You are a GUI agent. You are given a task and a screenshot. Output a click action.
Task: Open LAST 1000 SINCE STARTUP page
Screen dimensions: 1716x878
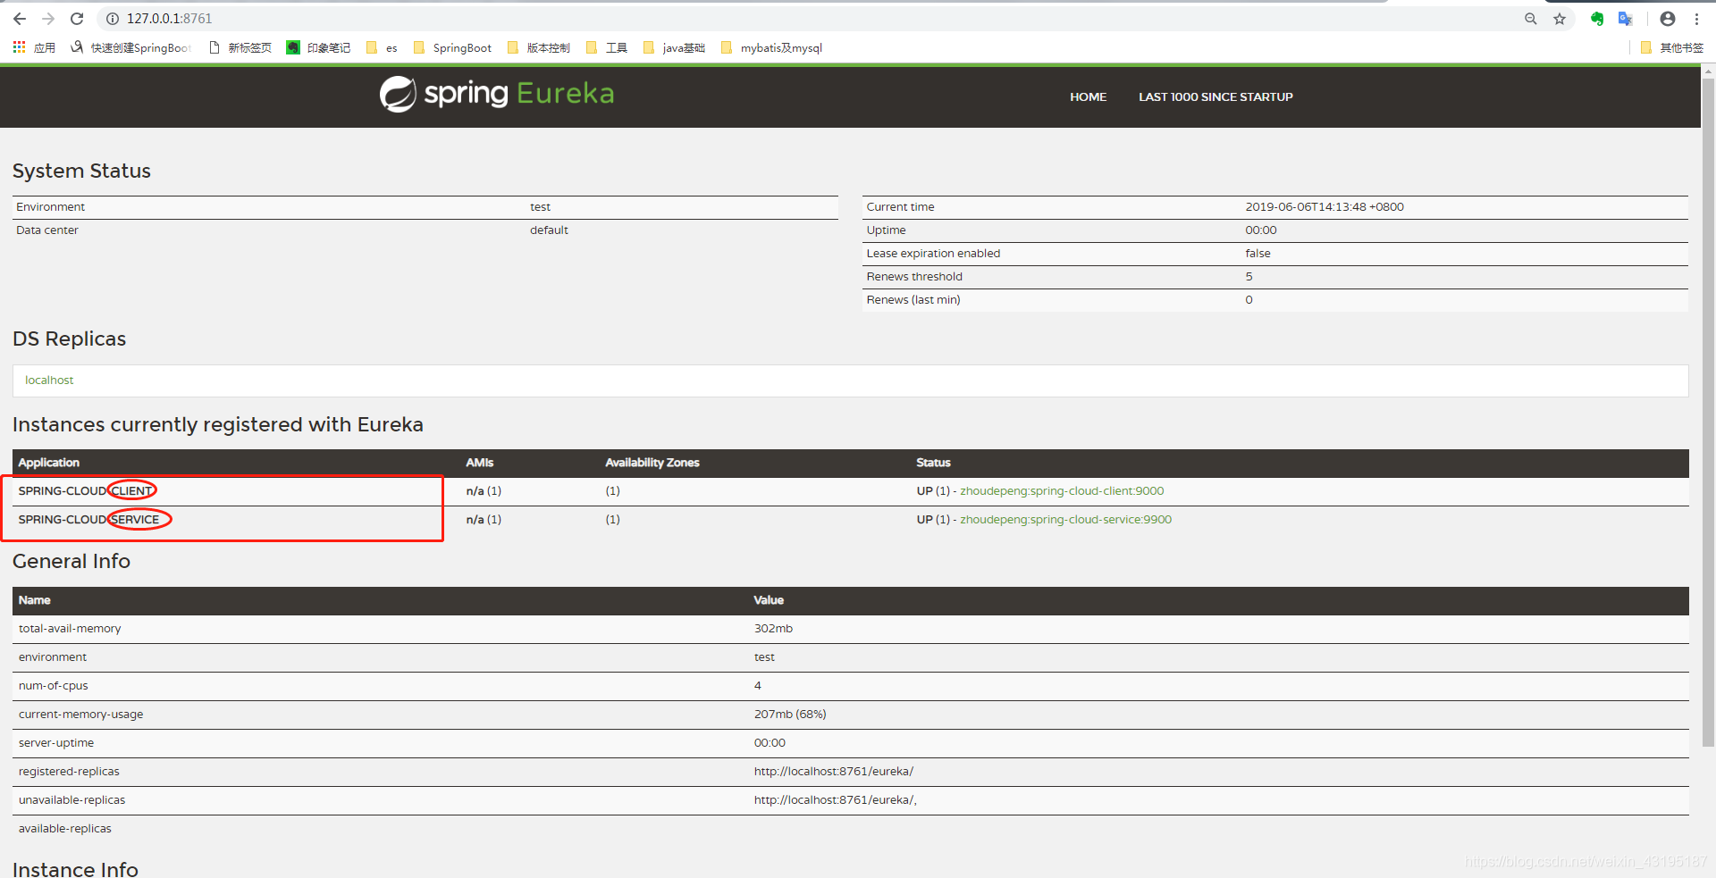click(x=1215, y=96)
